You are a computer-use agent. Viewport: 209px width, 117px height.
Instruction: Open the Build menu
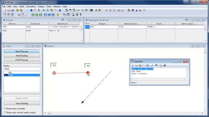[x=22, y=6]
